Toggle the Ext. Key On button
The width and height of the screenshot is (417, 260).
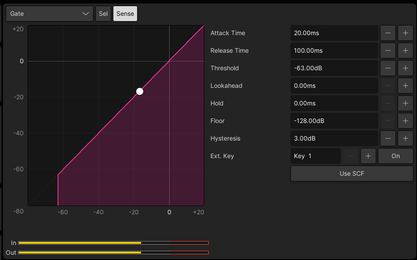tap(395, 156)
